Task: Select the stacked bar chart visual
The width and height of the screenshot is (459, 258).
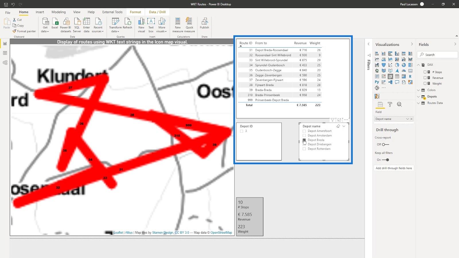Action: pos(377,54)
